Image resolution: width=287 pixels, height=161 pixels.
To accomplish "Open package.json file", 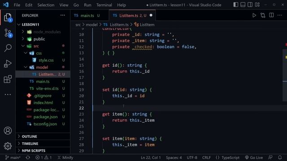I will click(x=43, y=117).
